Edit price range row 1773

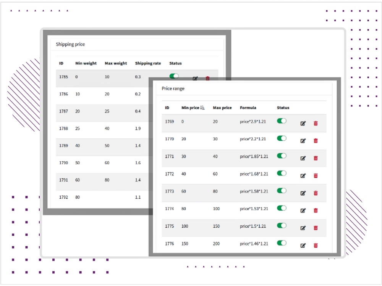(x=303, y=193)
